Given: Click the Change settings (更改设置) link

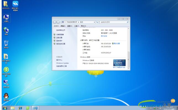Looking at the screenshot, I should 117,43.
